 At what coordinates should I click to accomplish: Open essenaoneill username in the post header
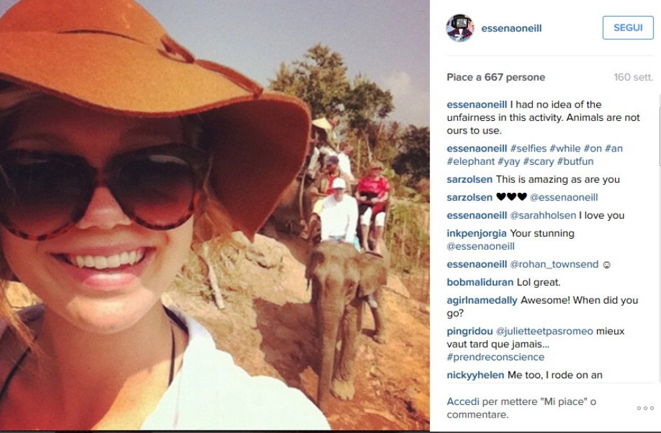511,28
